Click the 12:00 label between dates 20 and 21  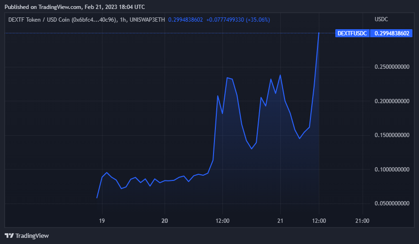[222, 220]
